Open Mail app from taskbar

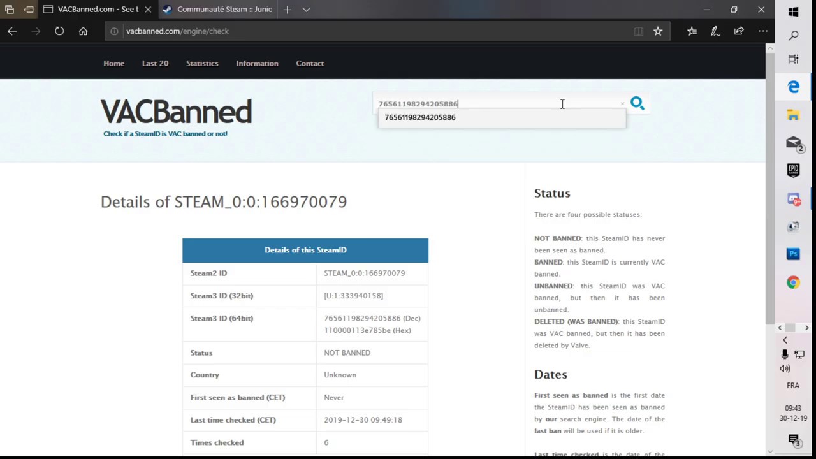click(793, 143)
